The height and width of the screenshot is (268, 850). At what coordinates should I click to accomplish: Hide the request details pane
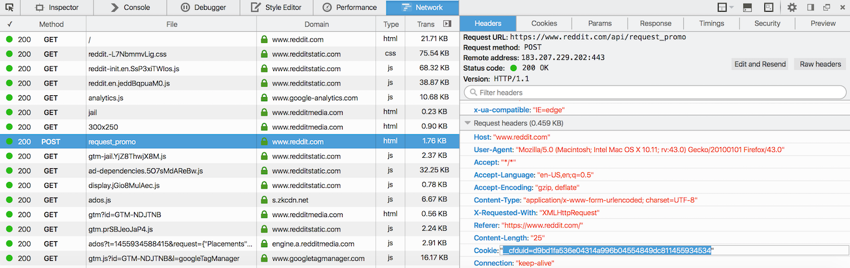[447, 24]
